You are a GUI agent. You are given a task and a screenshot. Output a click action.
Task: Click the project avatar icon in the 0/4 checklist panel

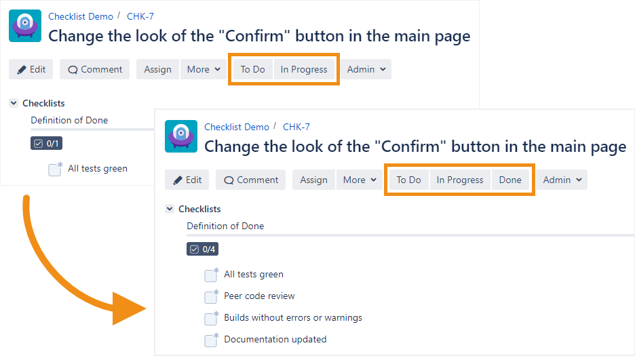click(x=181, y=137)
